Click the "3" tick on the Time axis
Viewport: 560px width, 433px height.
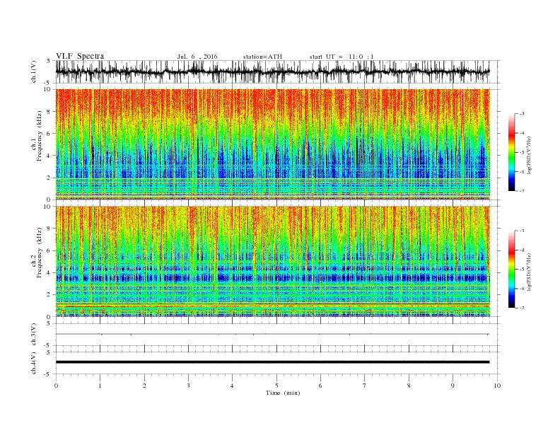point(188,386)
